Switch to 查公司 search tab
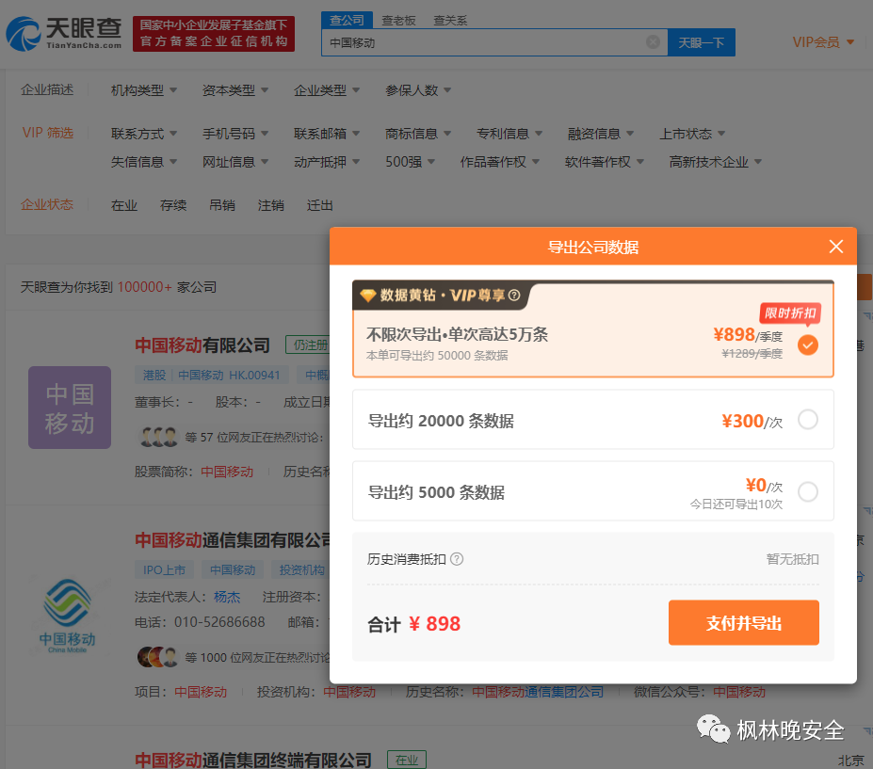This screenshot has width=873, height=769. click(x=347, y=20)
